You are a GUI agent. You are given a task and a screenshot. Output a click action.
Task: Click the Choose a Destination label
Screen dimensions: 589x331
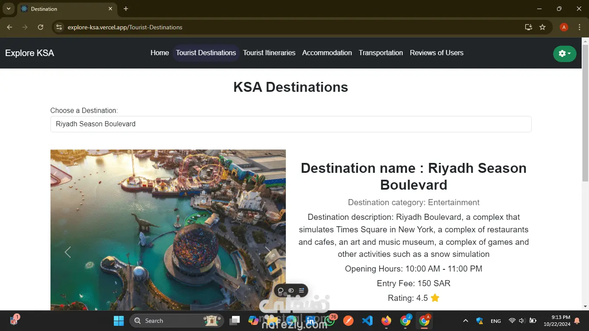tap(84, 111)
